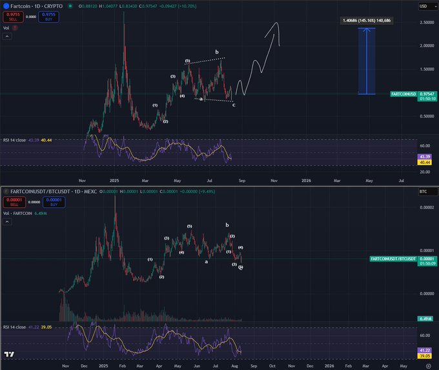The image size is (439, 370).
Task: Click the 0.00001 SELL button
Action: point(14,202)
